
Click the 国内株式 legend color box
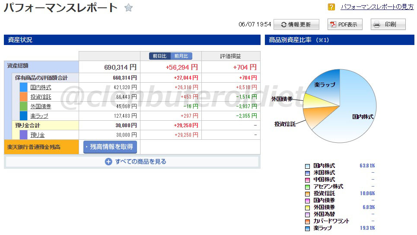(x=307, y=166)
